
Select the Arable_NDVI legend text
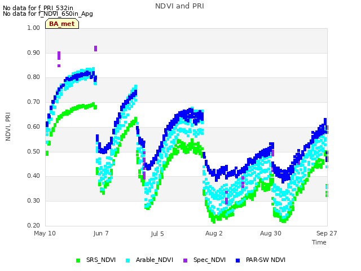[x=154, y=260]
